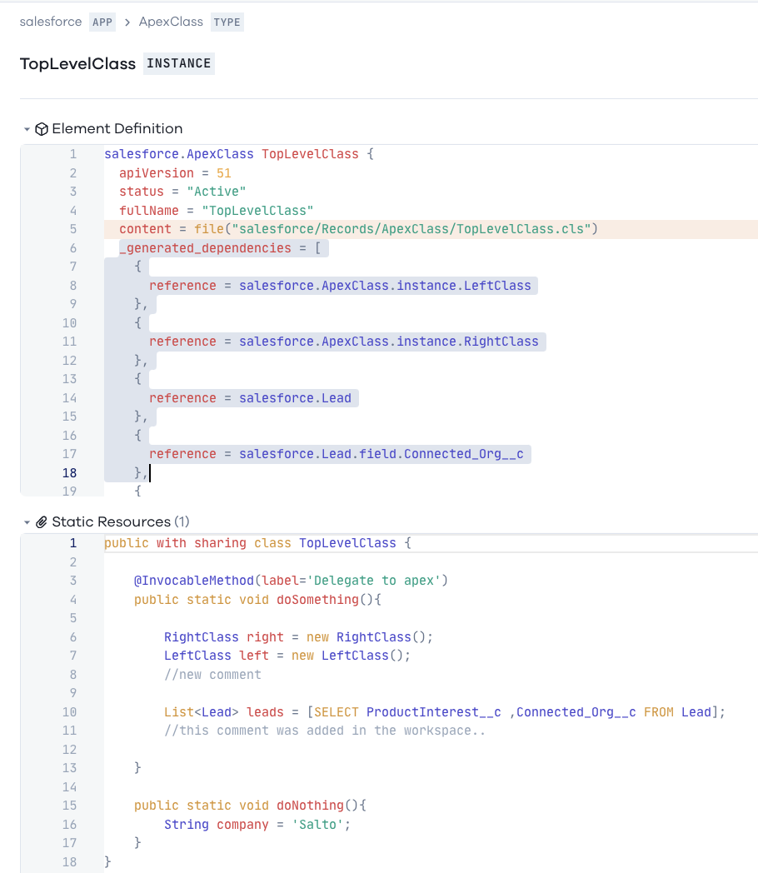Click the TYPE badge next to ApexClass

[x=227, y=22]
